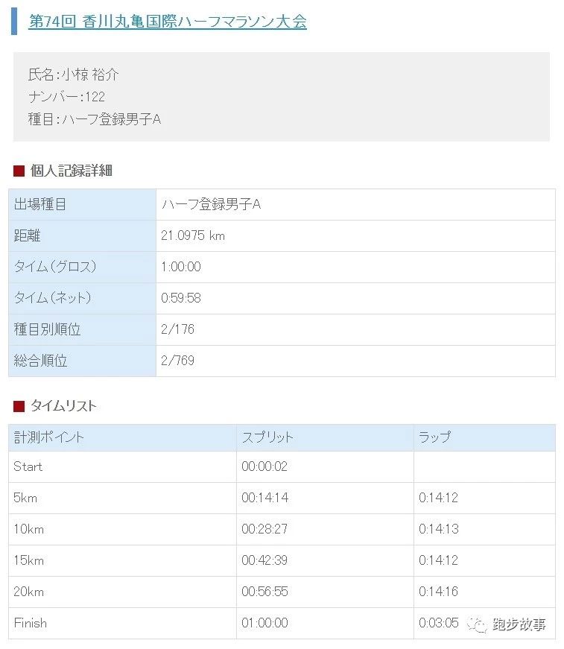Click the タイム(グロス) row label
The image size is (564, 649).
tap(55, 267)
